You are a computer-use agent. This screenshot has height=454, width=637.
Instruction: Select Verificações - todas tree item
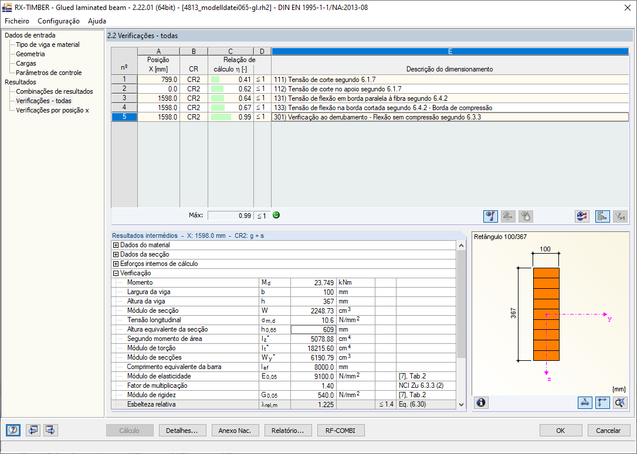coord(43,101)
